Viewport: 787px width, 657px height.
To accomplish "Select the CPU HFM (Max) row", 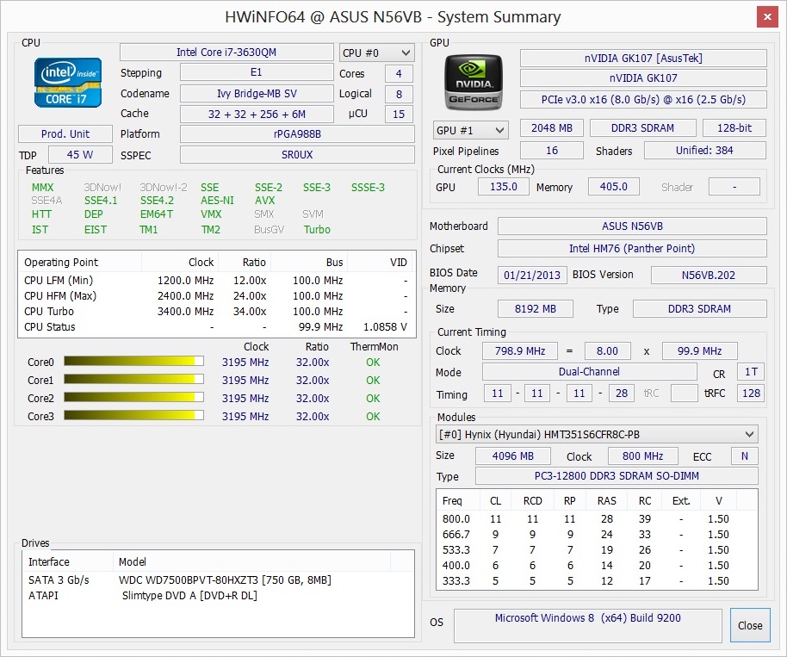I will 216,295.
